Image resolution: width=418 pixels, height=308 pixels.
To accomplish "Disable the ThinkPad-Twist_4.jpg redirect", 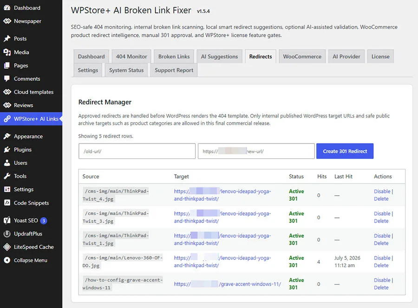I will (x=382, y=191).
